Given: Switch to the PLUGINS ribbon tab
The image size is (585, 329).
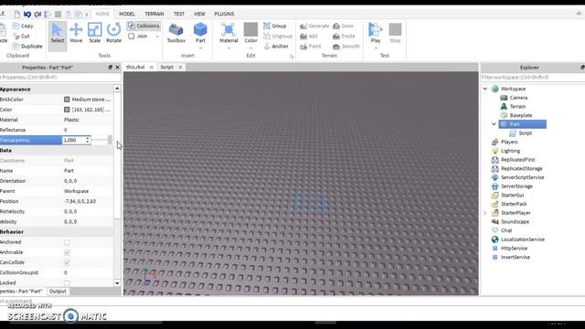Looking at the screenshot, I should pyautogui.click(x=224, y=14).
